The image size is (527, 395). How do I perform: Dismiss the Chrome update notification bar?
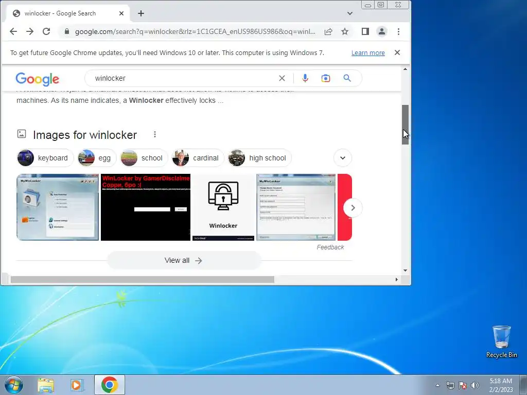[x=397, y=52]
